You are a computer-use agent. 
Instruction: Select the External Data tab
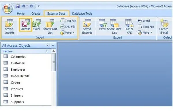pyautogui.click(x=56, y=14)
